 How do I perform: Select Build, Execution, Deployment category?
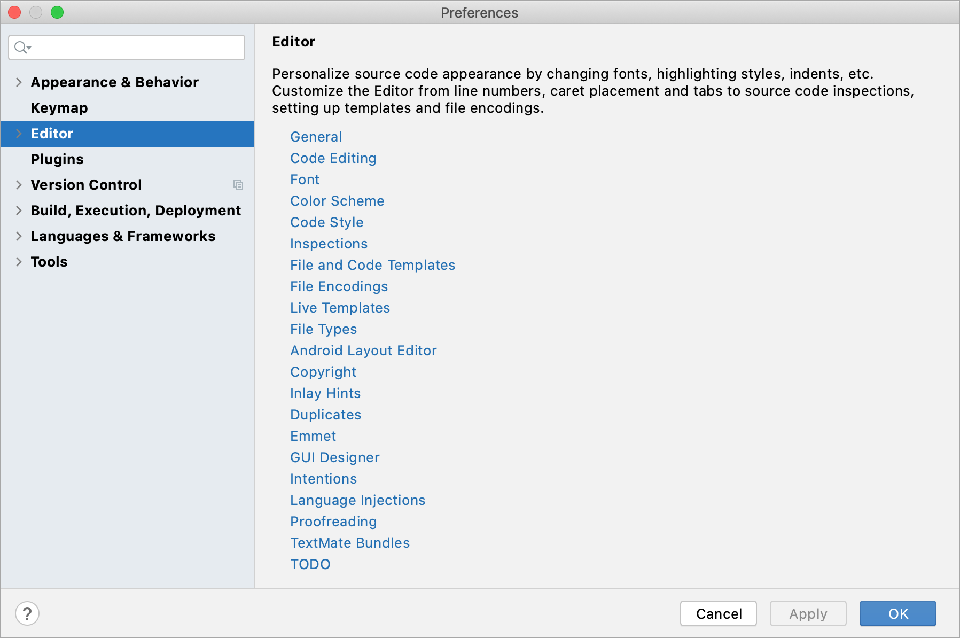coord(136,211)
